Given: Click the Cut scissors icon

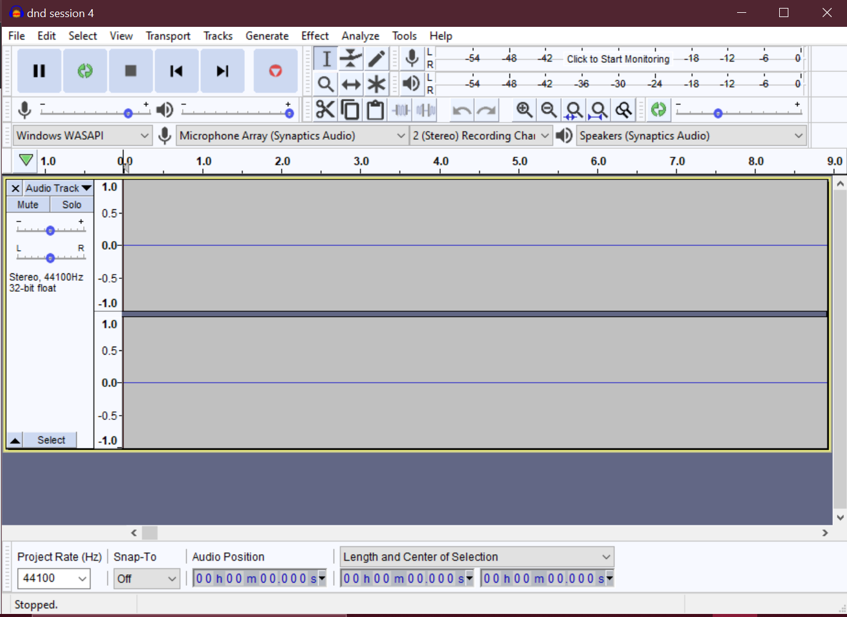Looking at the screenshot, I should click(325, 110).
